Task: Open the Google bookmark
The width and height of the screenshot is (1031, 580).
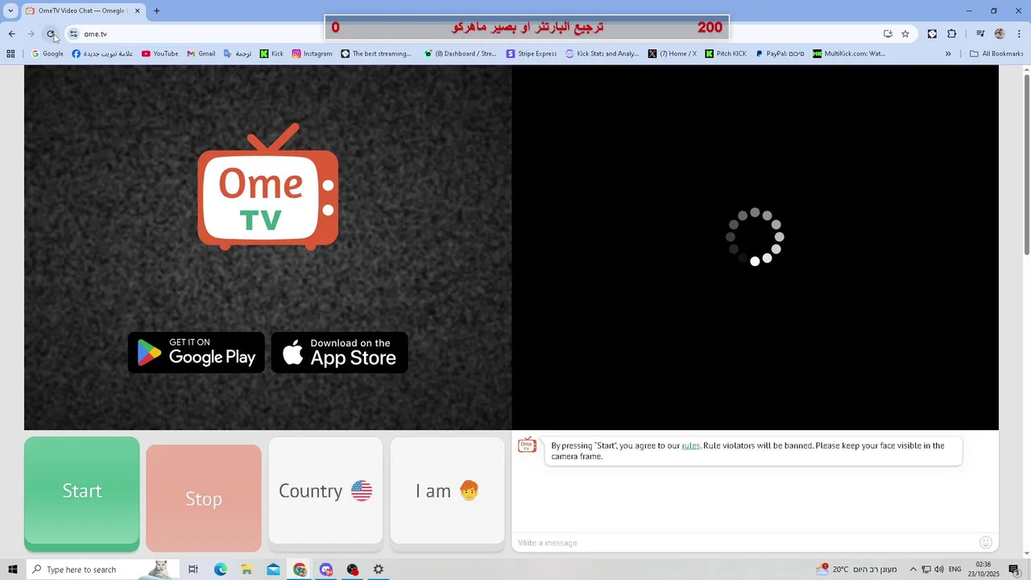Action: [48, 54]
